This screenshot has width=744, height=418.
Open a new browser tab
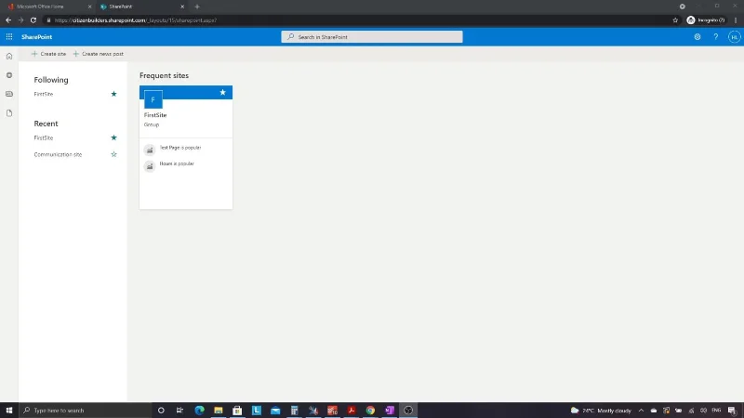(197, 7)
